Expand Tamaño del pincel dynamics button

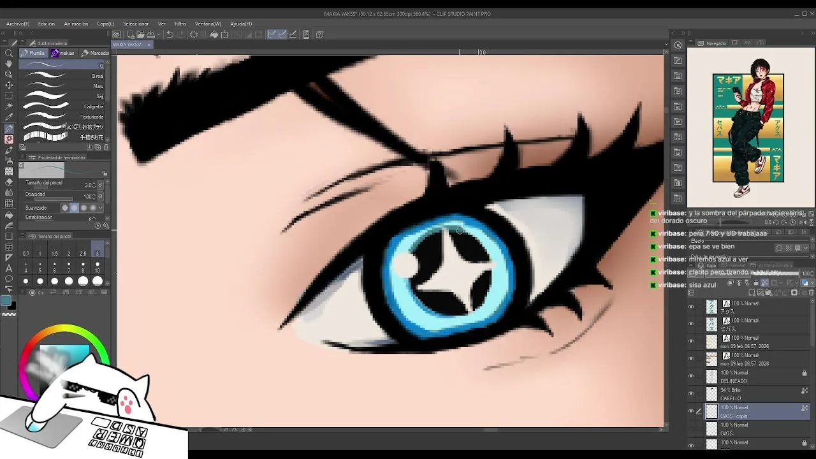pyautogui.click(x=100, y=185)
